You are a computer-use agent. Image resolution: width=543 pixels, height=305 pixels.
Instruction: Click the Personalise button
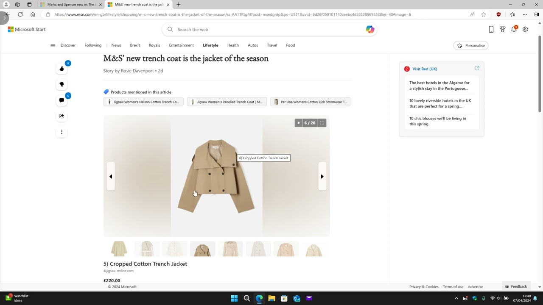click(x=471, y=45)
